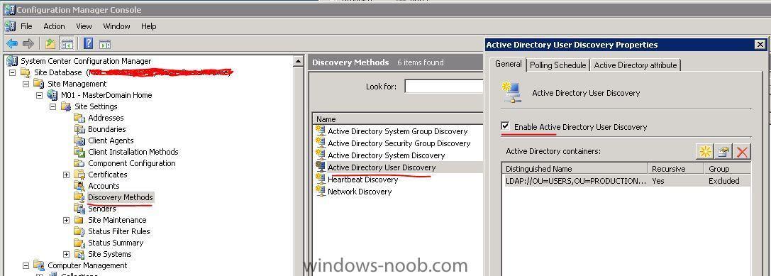Screen dimensions: 771x276
Task: Select Status Filter Rules in the tree
Action: coord(119,231)
